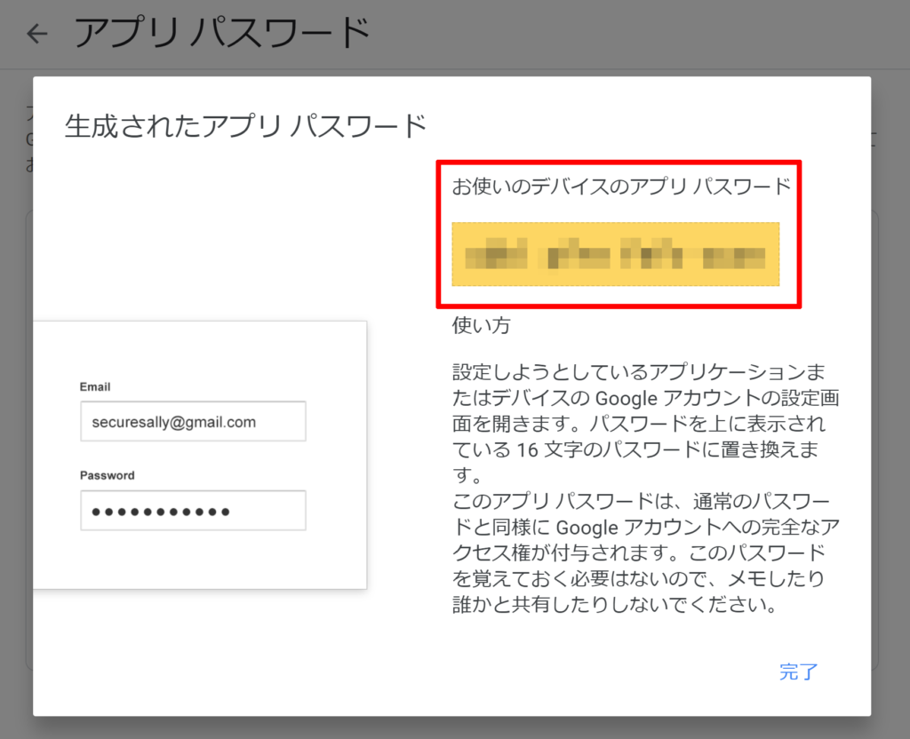Click the 使い方 heading
This screenshot has height=739, width=910.
(481, 326)
